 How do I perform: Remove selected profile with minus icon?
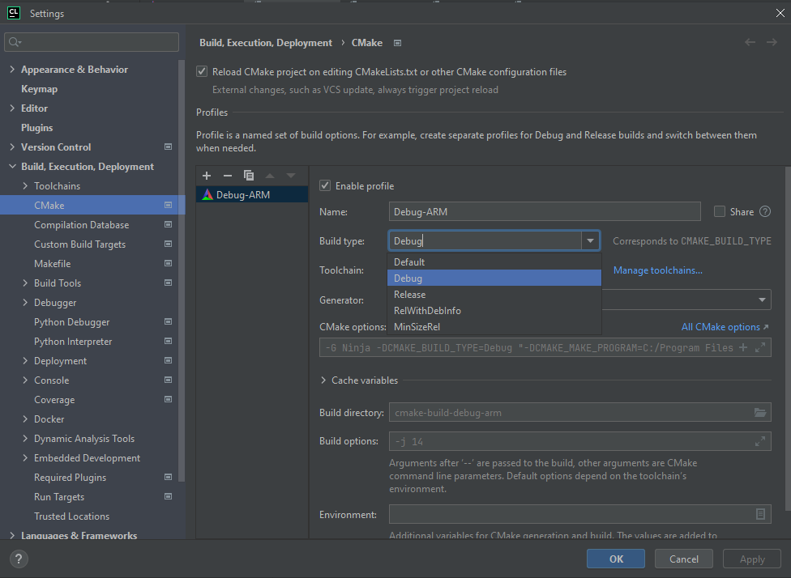point(228,176)
